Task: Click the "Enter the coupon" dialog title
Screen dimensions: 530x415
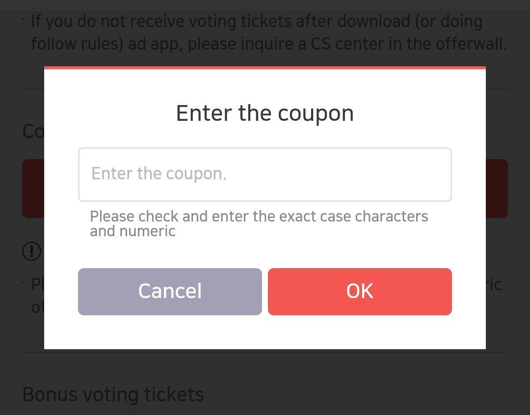Action: click(265, 113)
